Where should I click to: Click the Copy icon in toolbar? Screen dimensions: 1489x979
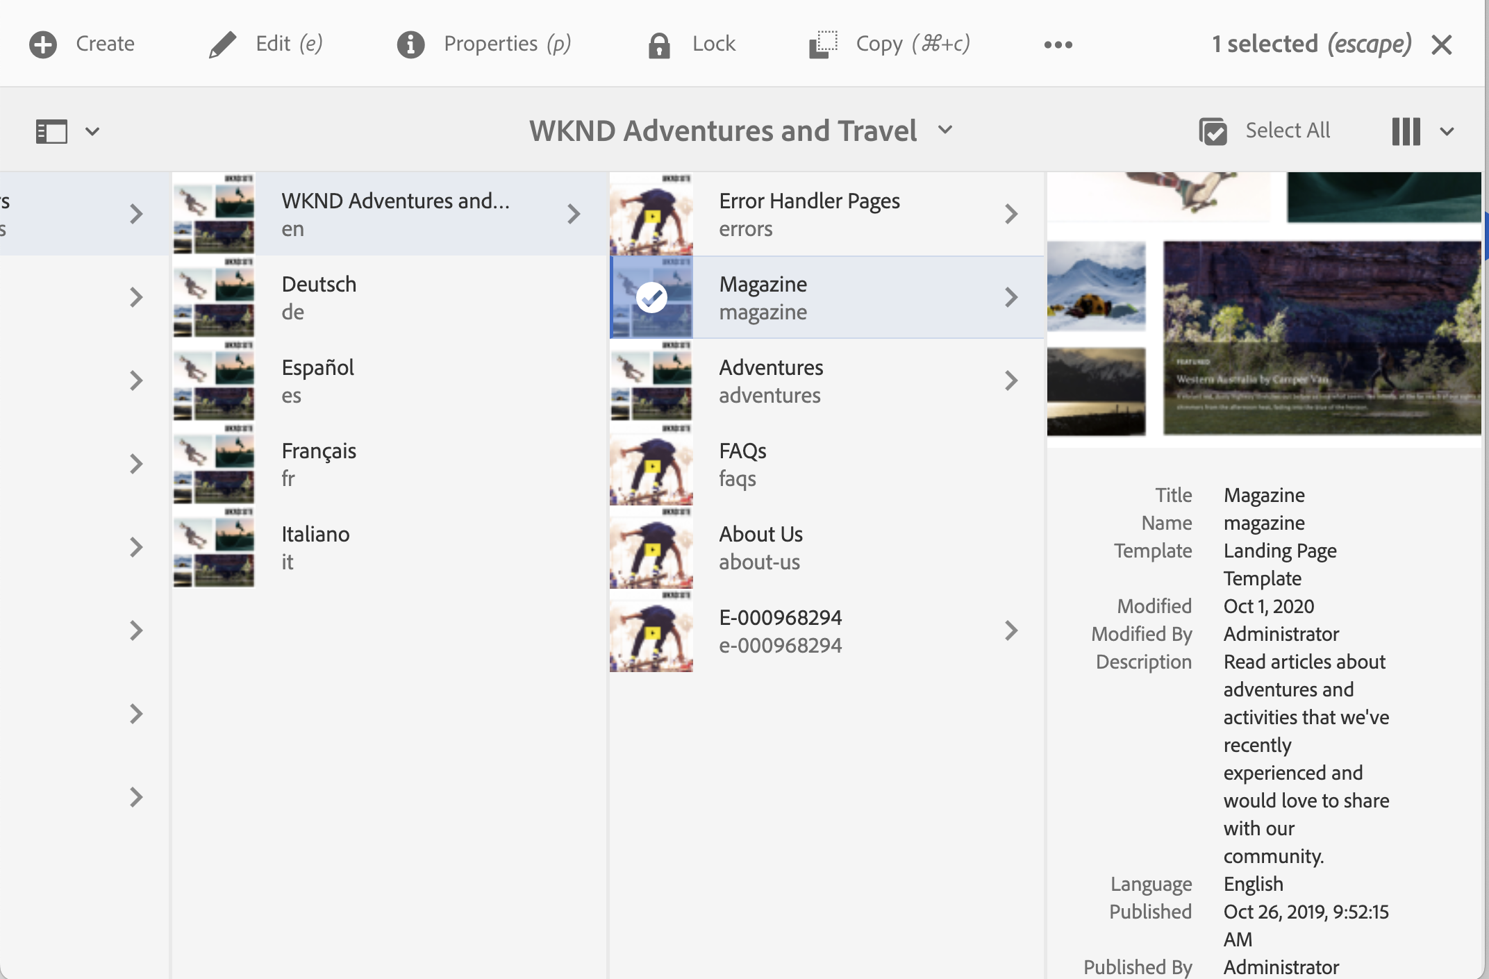823,44
